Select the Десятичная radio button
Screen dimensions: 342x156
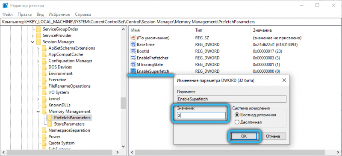pos(237,122)
